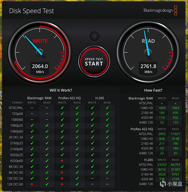Screen dimensions: 188x192
Task: Click the Blackmagic RAW column header in Will It Work
Action: click(39, 98)
